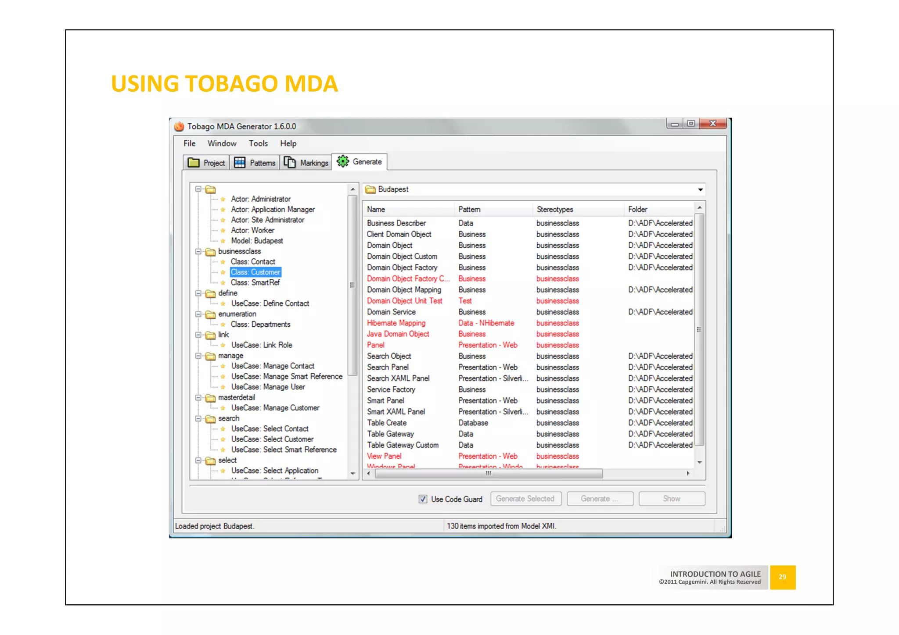Open the Window menu
Viewport: 899px width, 635px height.
pos(222,143)
